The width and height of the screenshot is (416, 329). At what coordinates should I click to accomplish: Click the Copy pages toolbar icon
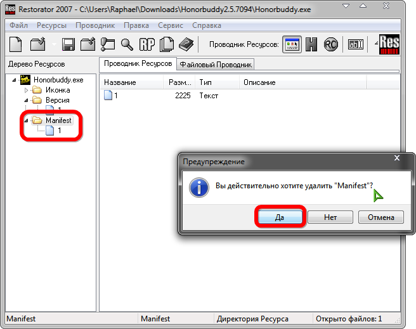coord(167,44)
